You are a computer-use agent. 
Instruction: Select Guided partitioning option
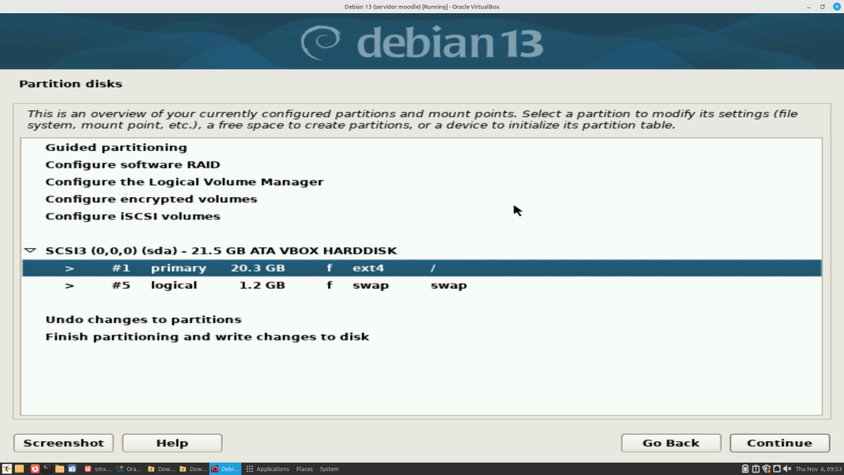(x=116, y=148)
